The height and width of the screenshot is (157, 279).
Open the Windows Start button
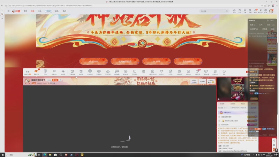click(x=2, y=155)
